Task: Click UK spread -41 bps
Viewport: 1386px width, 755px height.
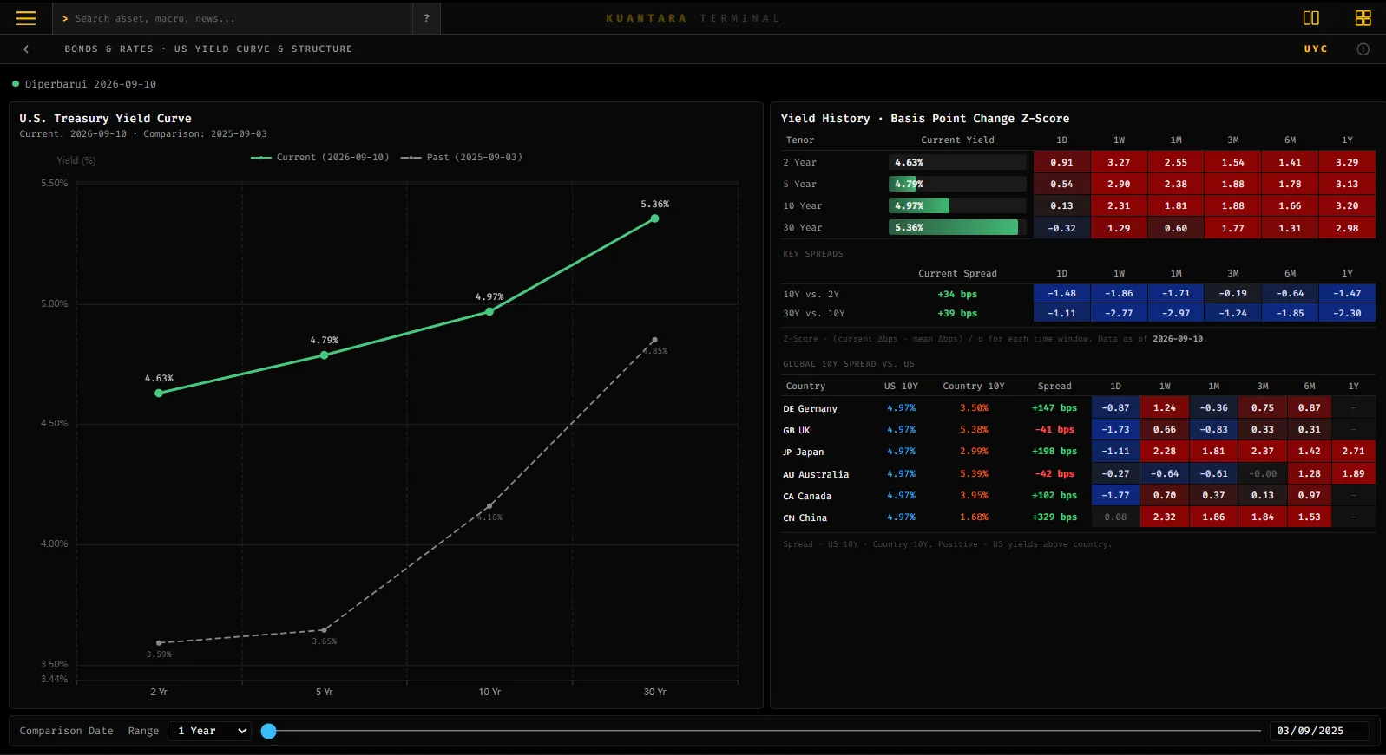Action: 1054,430
